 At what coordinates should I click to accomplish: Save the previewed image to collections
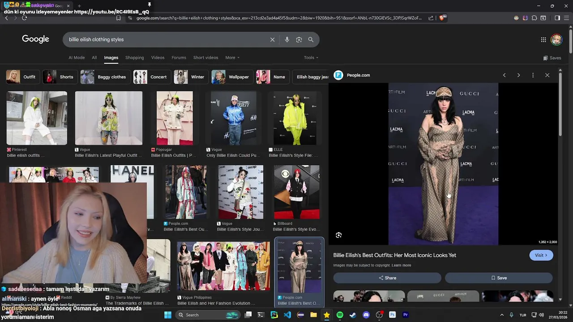pyautogui.click(x=499, y=278)
